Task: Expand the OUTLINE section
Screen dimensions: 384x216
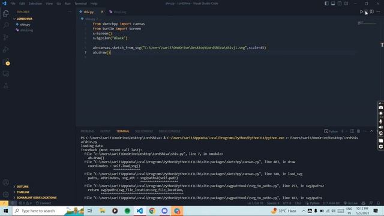Action: pyautogui.click(x=23, y=187)
